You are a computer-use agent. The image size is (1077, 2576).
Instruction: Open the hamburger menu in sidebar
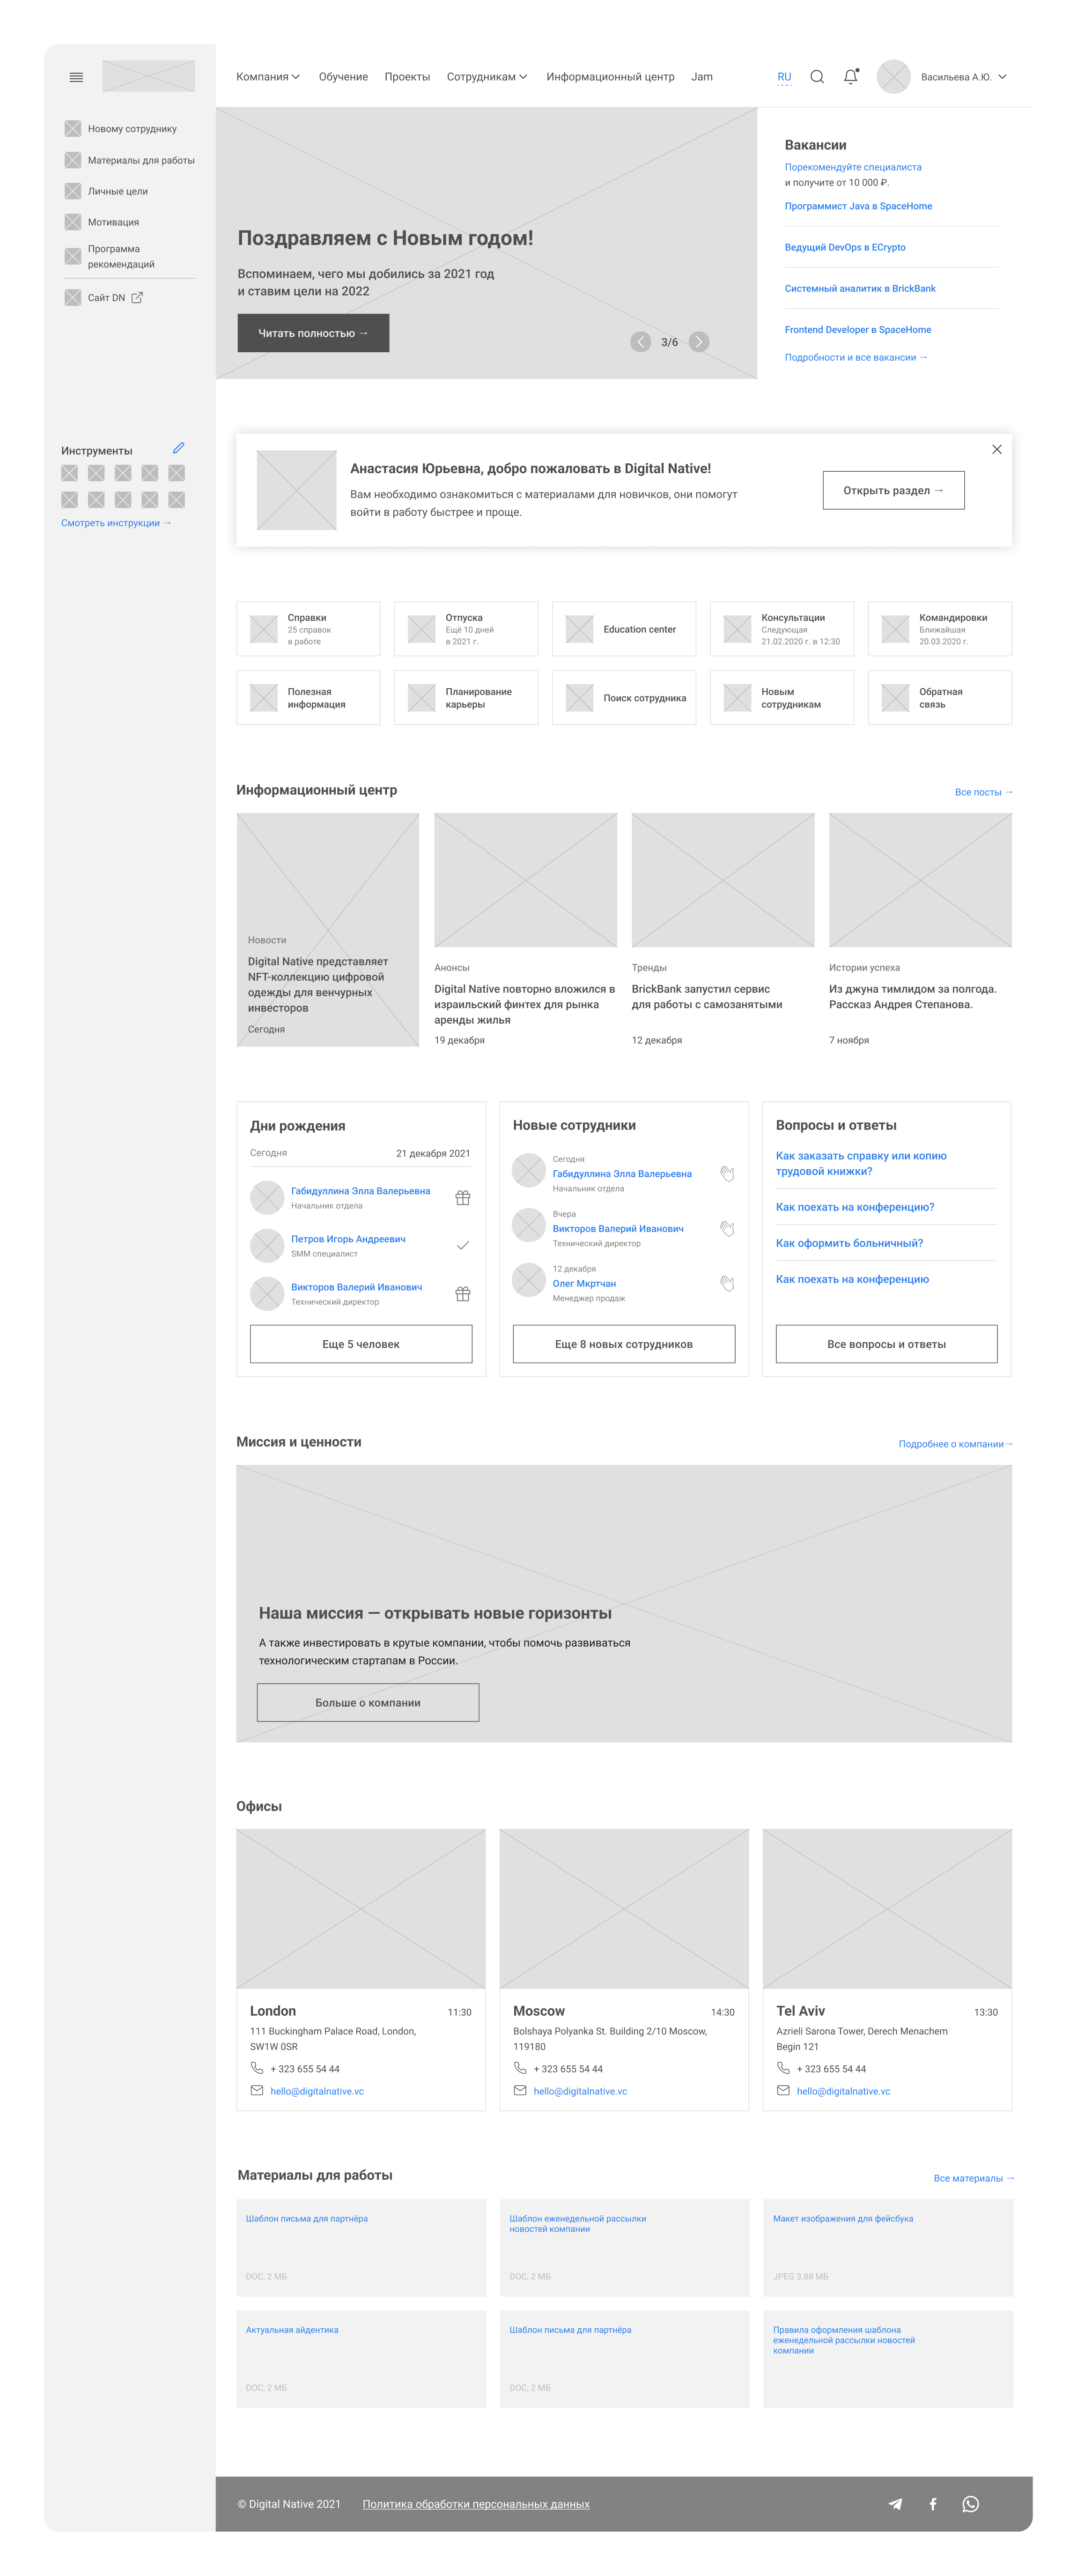pyautogui.click(x=76, y=77)
